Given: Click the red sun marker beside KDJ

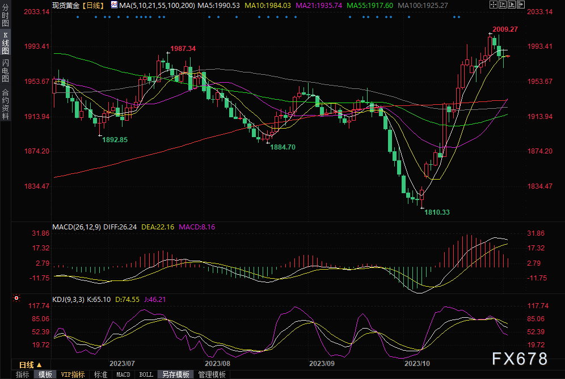Looking at the screenshot, I should (x=16, y=298).
